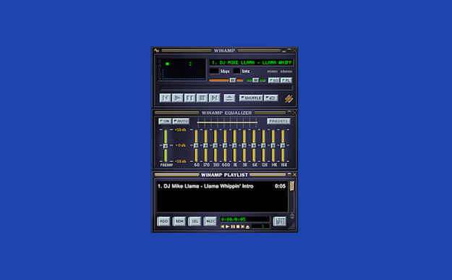Open Winamp menu icon in title bar

coord(156,51)
